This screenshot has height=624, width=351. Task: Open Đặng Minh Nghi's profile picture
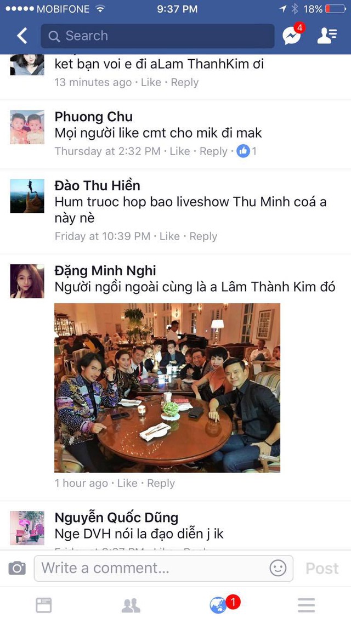tap(27, 281)
